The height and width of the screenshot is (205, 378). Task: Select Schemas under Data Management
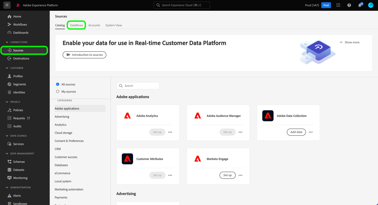tap(20, 161)
